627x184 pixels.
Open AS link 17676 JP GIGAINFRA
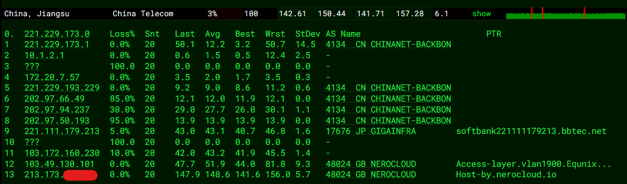pyautogui.click(x=371, y=132)
